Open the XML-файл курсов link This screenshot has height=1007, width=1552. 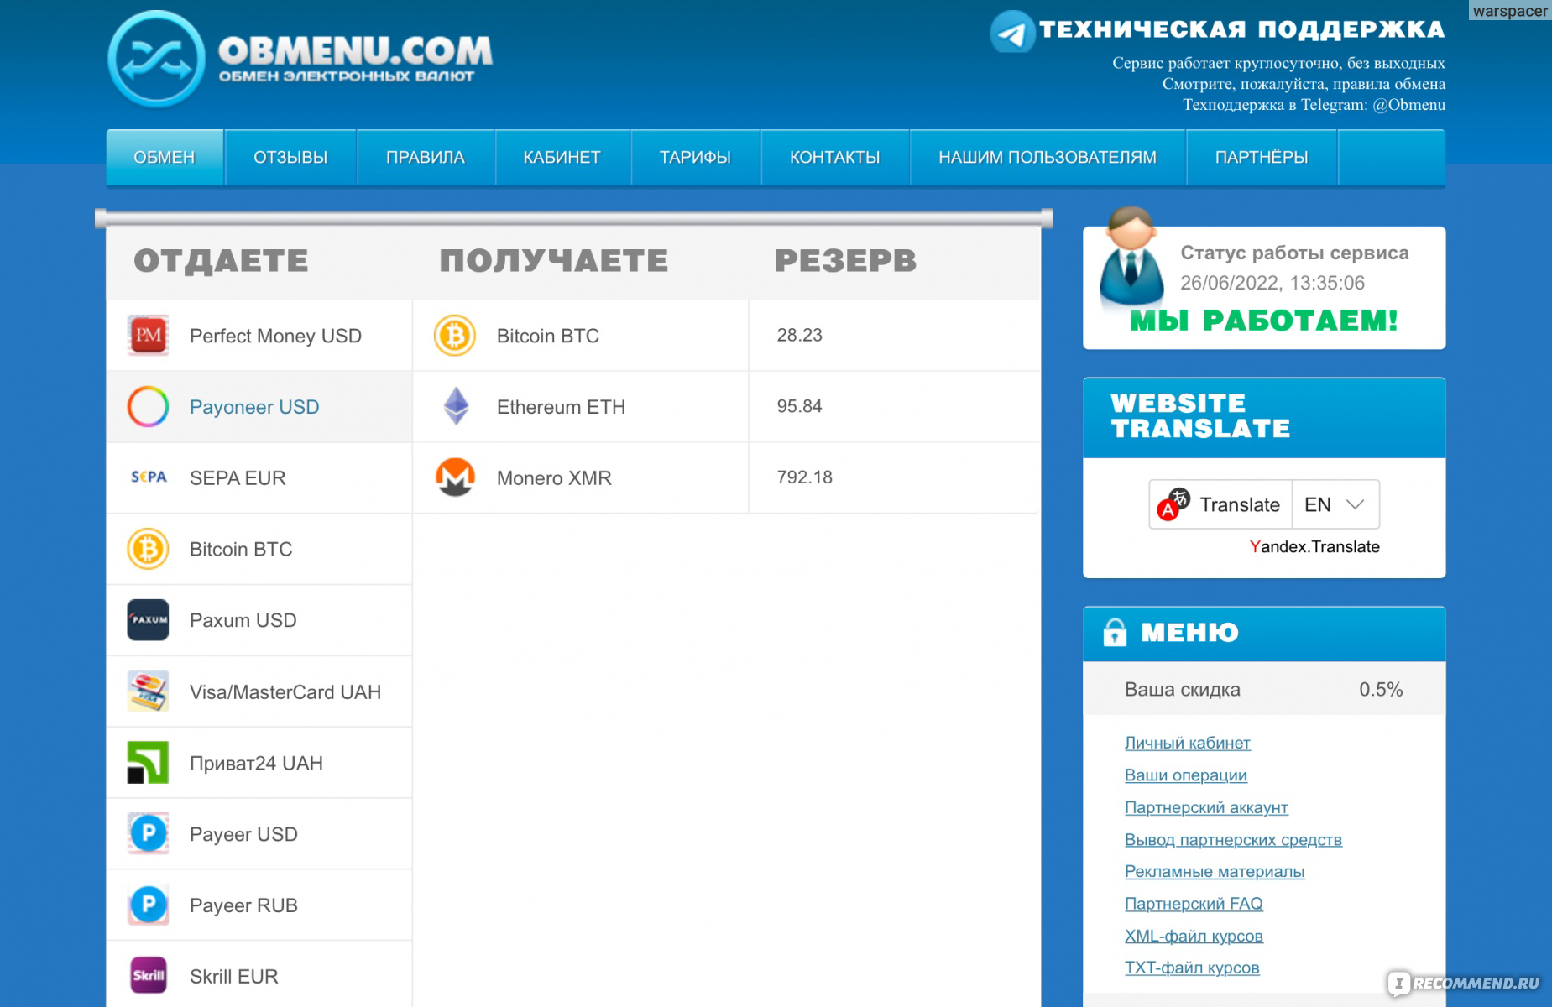[x=1194, y=936]
